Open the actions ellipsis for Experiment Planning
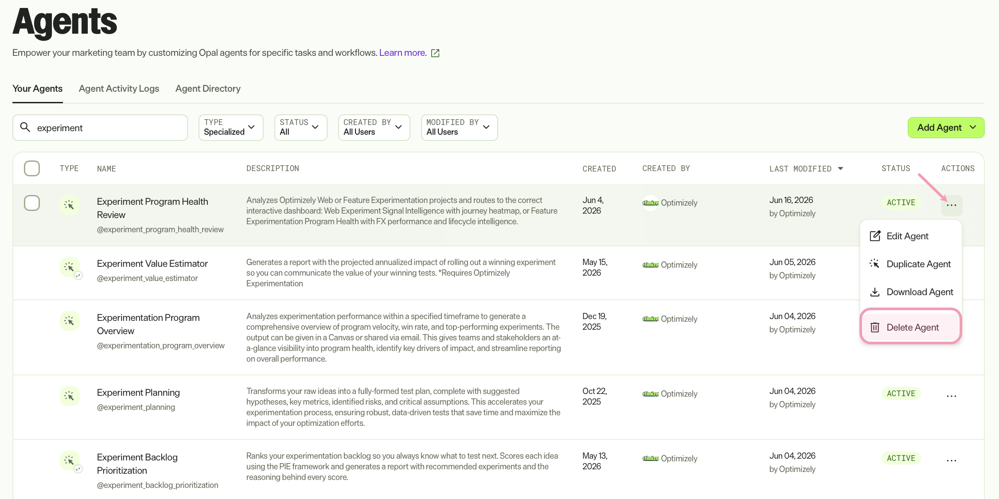This screenshot has width=999, height=499. click(x=951, y=396)
